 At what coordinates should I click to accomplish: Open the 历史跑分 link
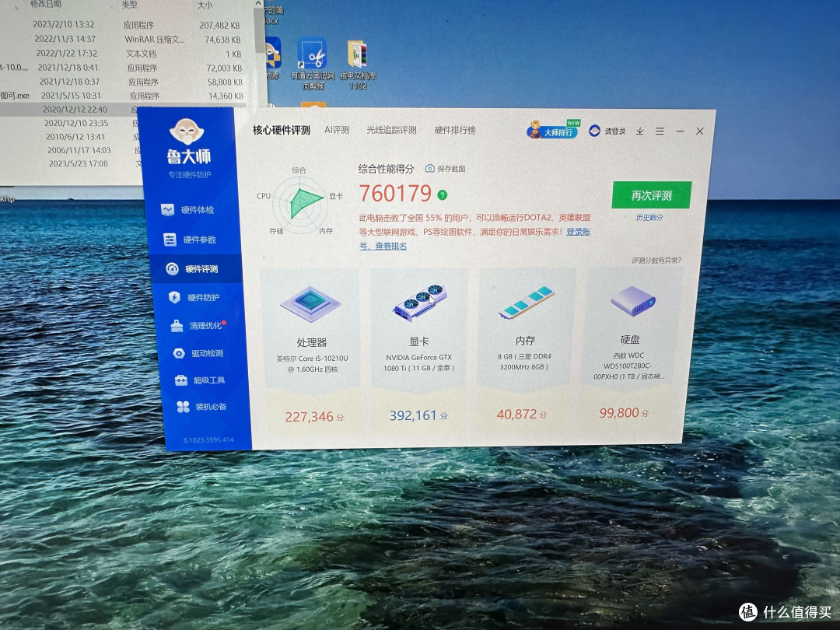pyautogui.click(x=649, y=217)
